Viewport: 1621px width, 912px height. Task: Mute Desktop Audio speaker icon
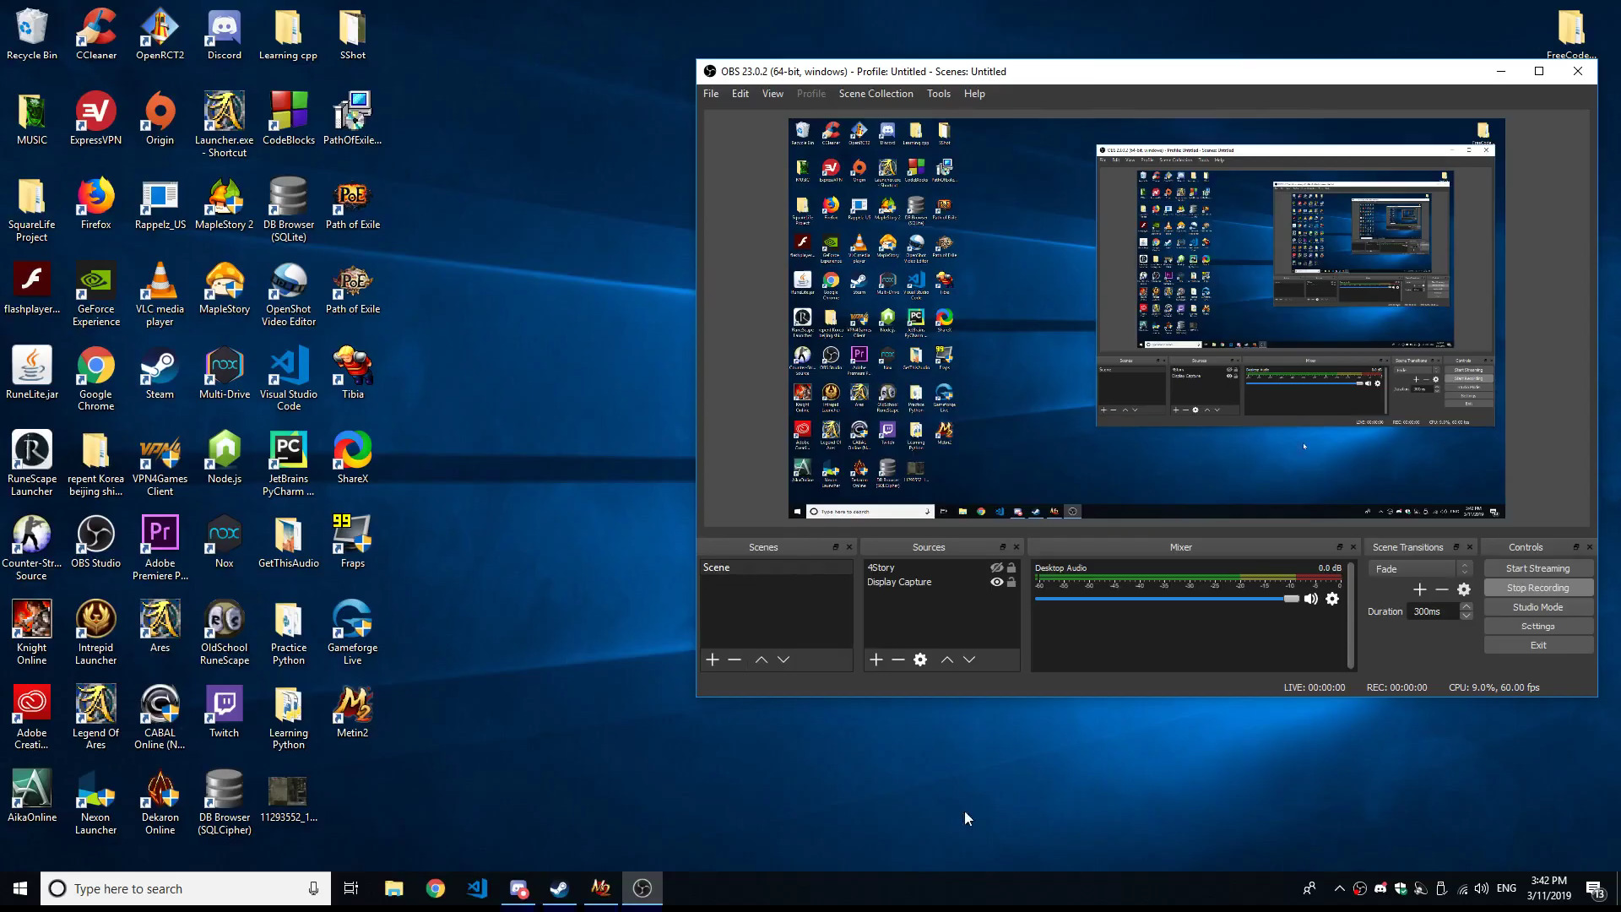click(1310, 599)
